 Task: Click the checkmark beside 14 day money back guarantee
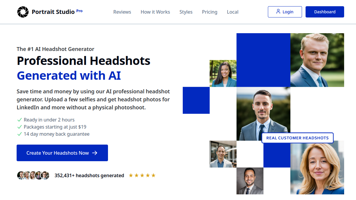point(20,134)
